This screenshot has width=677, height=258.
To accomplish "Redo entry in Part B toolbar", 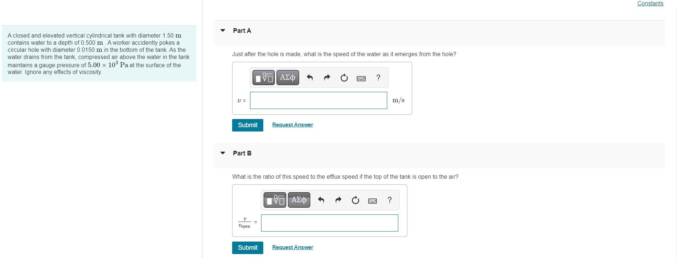I will coord(338,200).
